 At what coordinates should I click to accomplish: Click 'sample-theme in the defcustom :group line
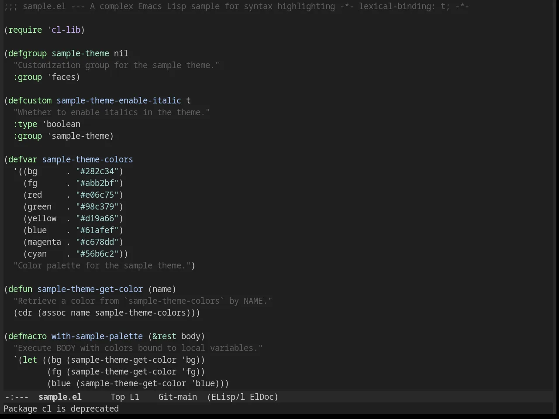click(78, 136)
